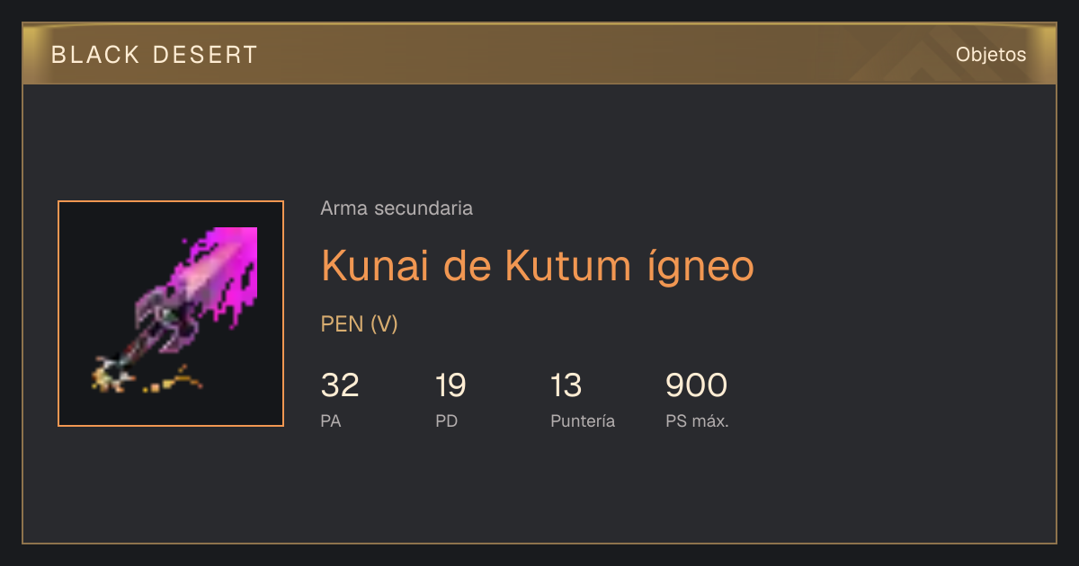Click the PS máx. stat label
The height and width of the screenshot is (566, 1079).
pos(697,420)
